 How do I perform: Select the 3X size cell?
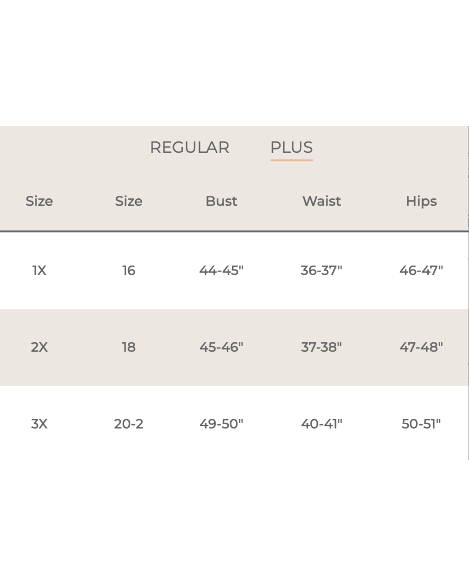click(39, 424)
